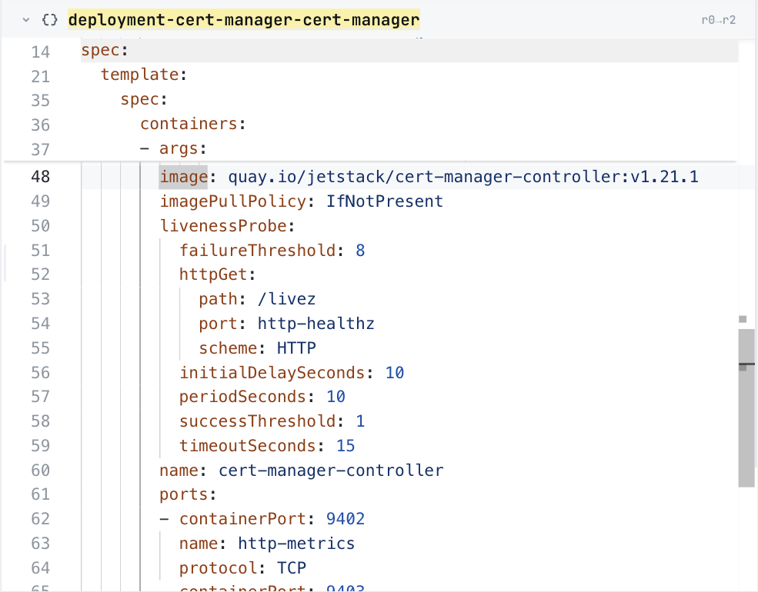758x592 pixels.
Task: Click the curly braces file icon
Action: tap(49, 20)
